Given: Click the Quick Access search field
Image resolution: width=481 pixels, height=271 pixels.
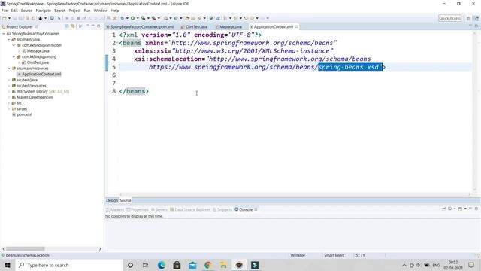Looking at the screenshot, I should pyautogui.click(x=449, y=18).
